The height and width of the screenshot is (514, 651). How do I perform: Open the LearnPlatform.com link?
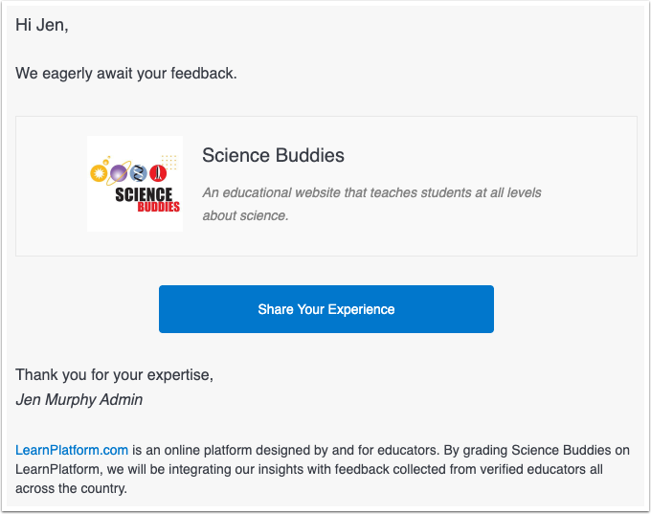click(x=72, y=449)
